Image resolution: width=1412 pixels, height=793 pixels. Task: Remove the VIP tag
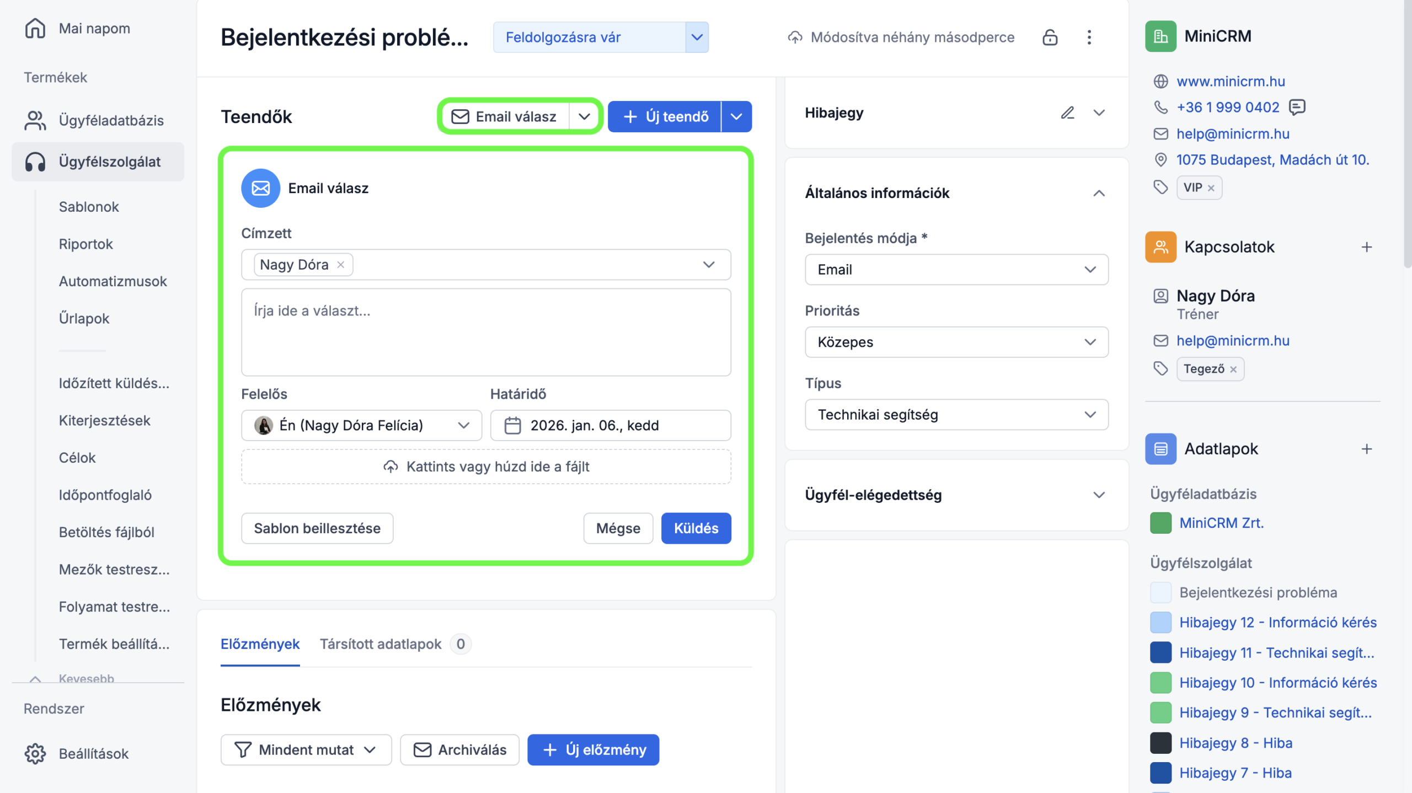(1211, 188)
